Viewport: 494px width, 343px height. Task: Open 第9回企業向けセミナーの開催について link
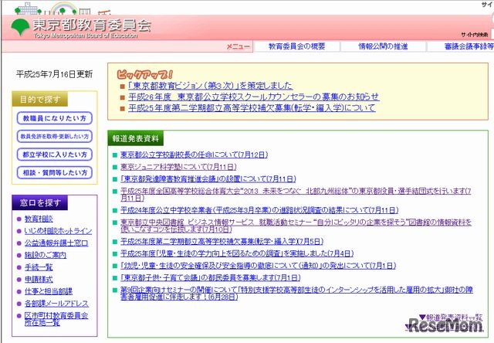(x=296, y=294)
